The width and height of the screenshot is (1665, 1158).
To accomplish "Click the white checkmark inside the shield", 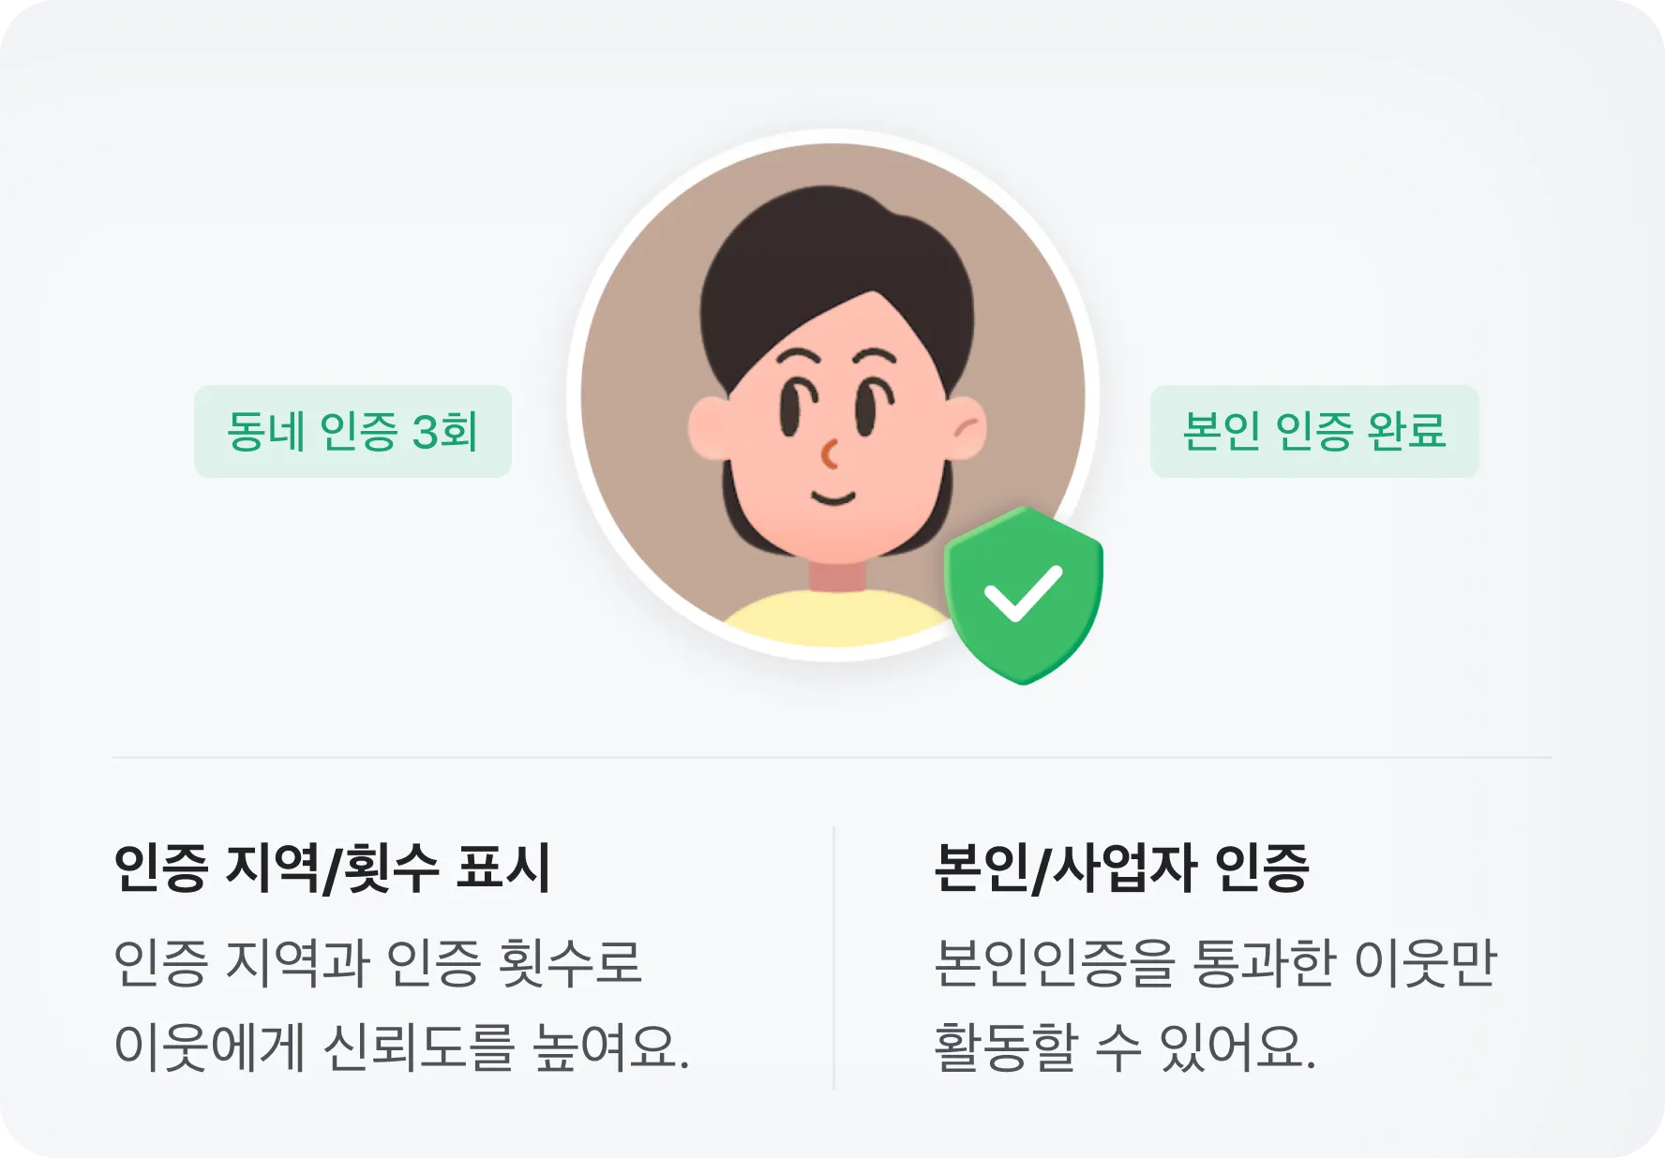I will pyautogui.click(x=1023, y=594).
